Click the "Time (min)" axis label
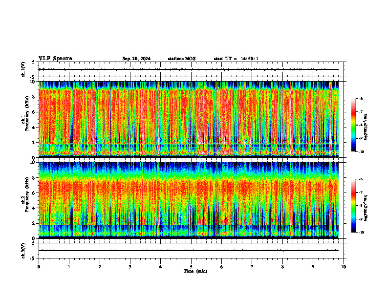Screen dimensions: 387x299 [x=195, y=271]
